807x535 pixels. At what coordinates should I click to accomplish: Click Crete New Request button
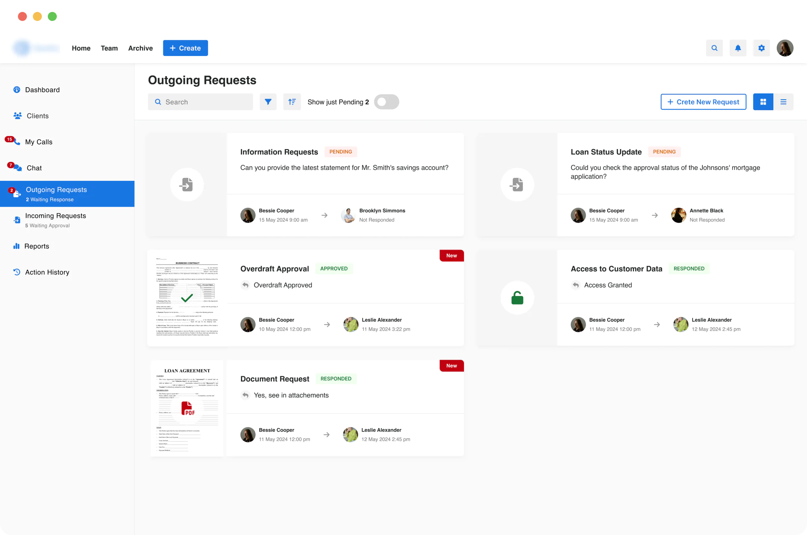704,102
